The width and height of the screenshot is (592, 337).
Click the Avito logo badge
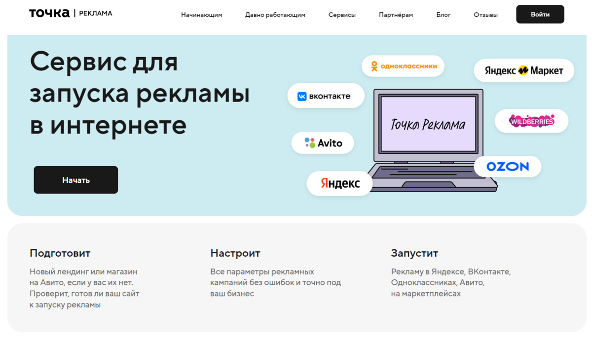[x=323, y=143]
